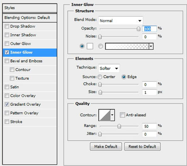Select the solid color radio button

pyautogui.click(x=82, y=46)
